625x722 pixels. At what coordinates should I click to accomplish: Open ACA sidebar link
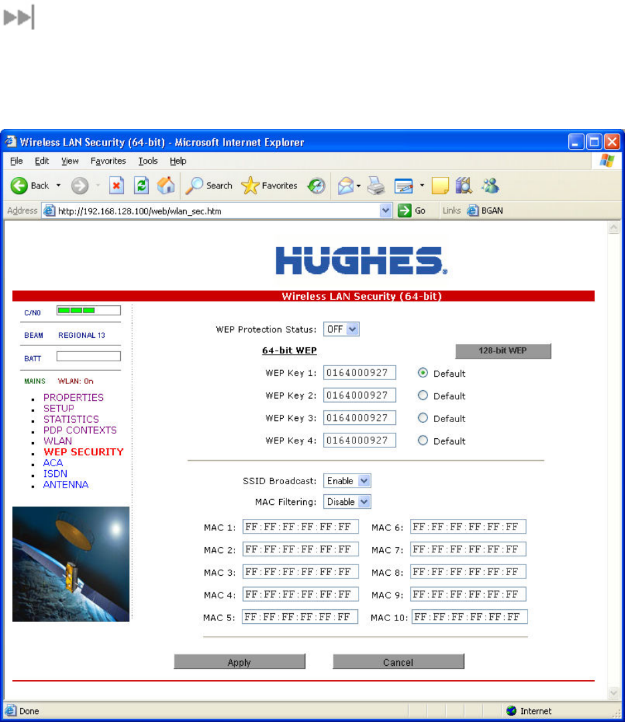[53, 463]
